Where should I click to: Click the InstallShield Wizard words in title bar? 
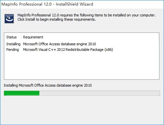(x=74, y=4)
